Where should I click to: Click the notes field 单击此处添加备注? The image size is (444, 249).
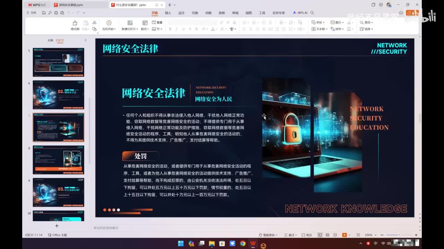pyautogui.click(x=106, y=228)
